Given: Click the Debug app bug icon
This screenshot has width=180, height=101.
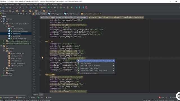Looking at the screenshot, I should pos(55,8).
